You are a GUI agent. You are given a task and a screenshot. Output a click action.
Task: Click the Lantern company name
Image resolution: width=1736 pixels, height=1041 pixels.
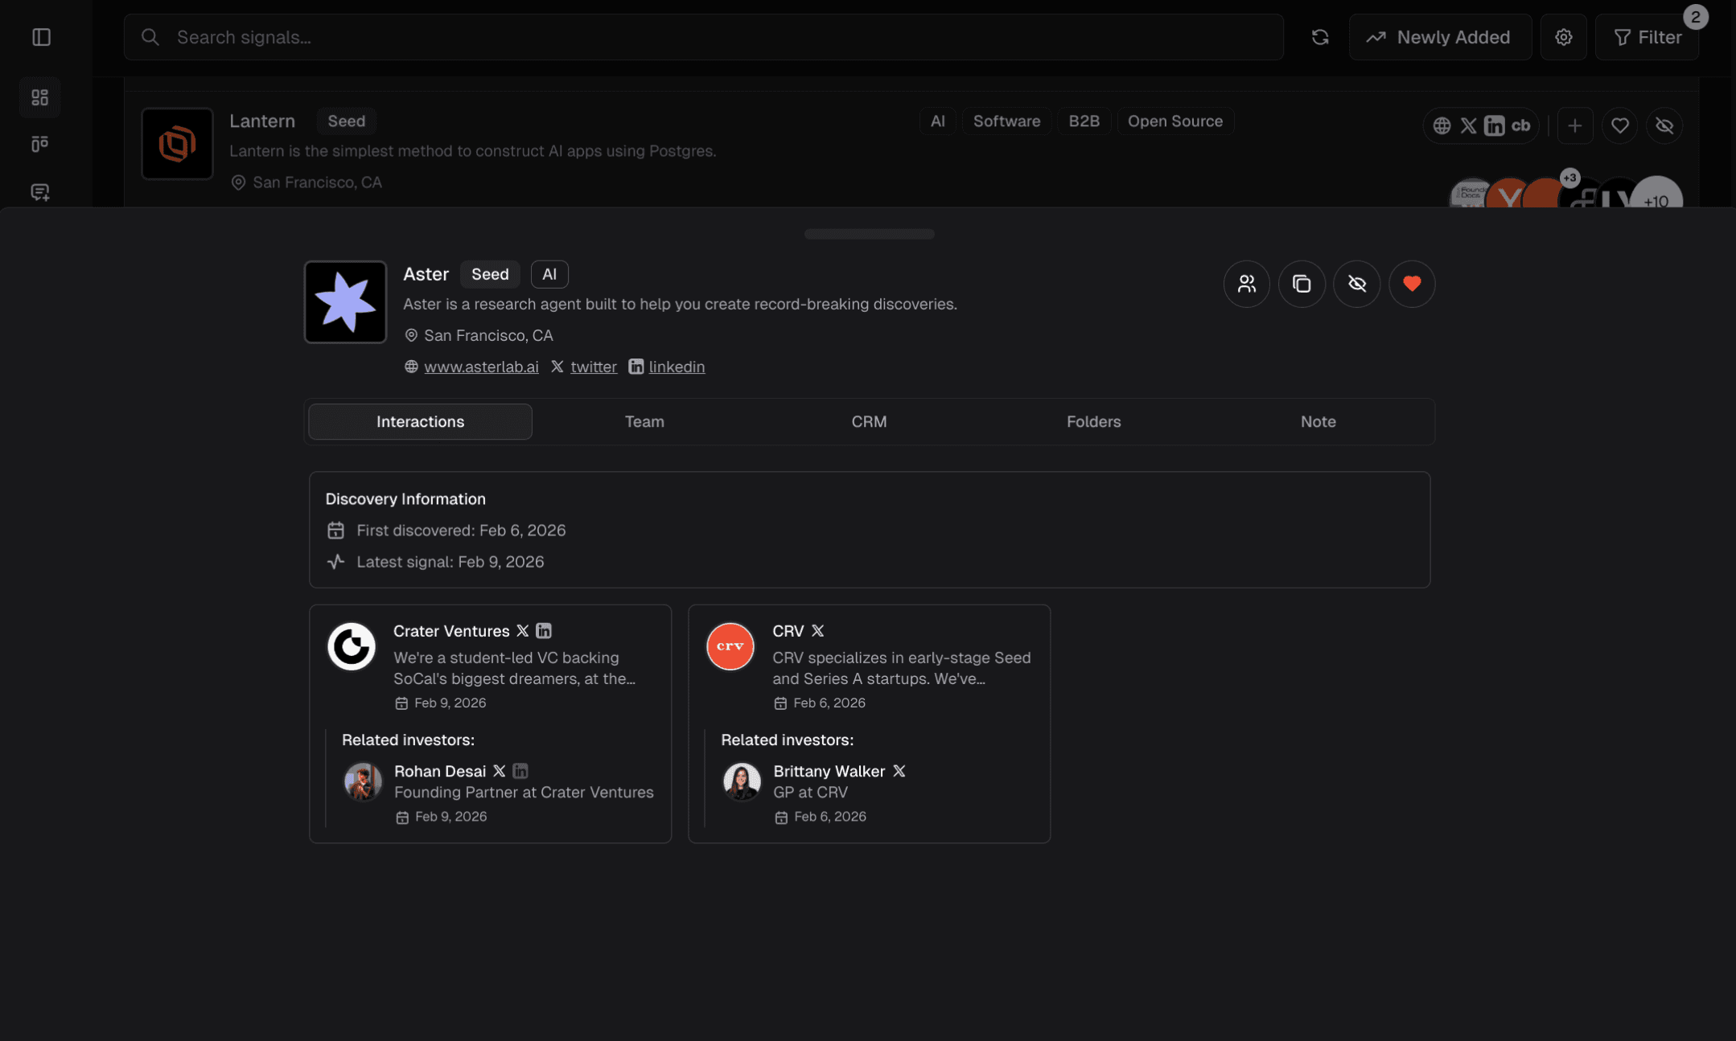click(262, 121)
